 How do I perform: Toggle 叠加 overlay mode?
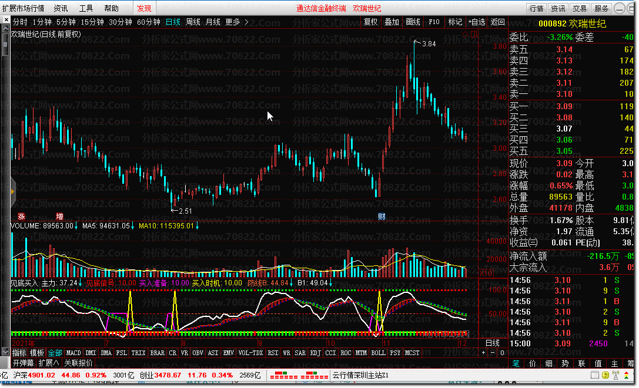click(392, 22)
